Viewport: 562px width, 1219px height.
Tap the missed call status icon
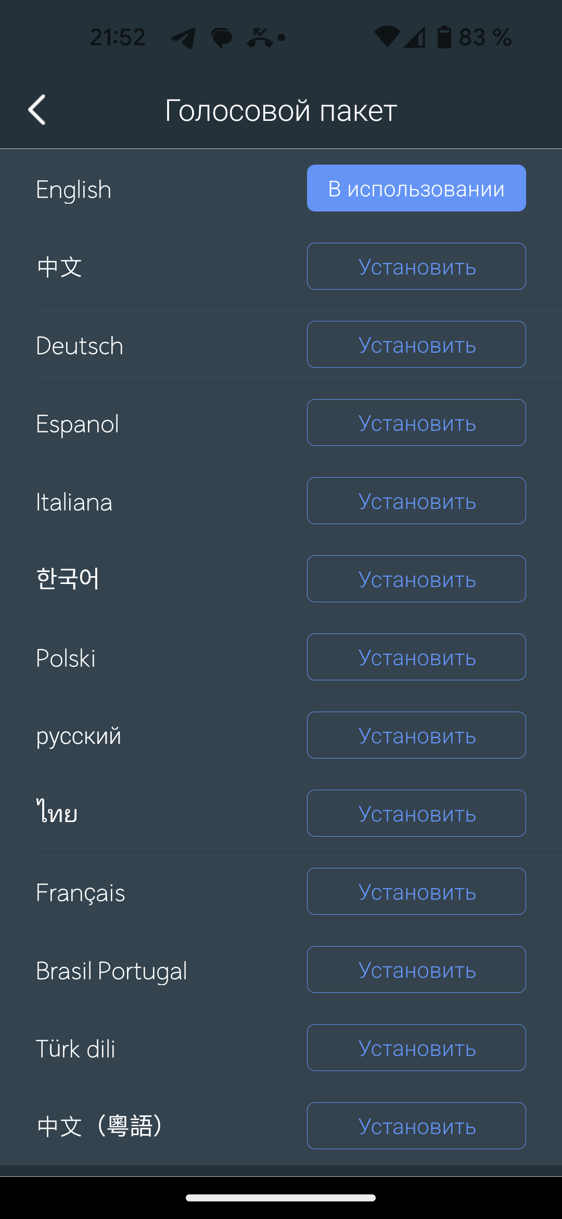coord(260,38)
